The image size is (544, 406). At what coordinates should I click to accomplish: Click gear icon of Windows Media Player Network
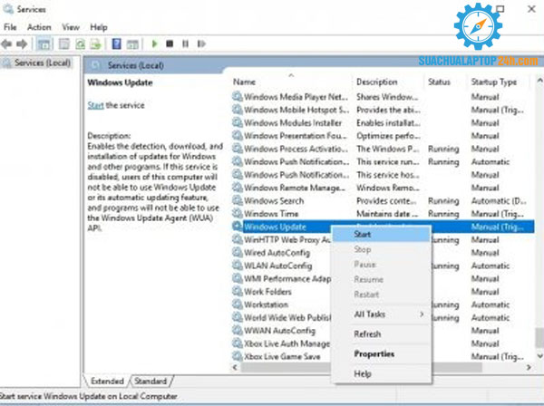(238, 97)
